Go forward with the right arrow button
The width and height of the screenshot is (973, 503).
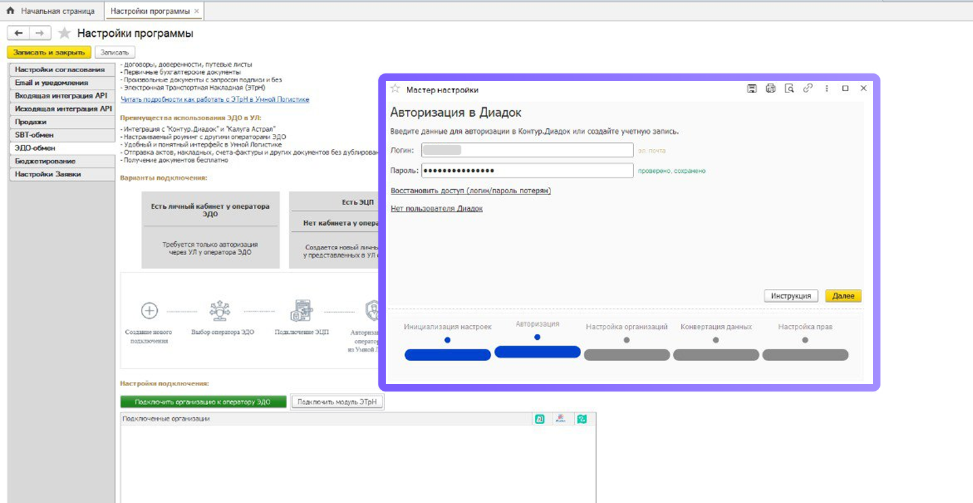tap(40, 33)
